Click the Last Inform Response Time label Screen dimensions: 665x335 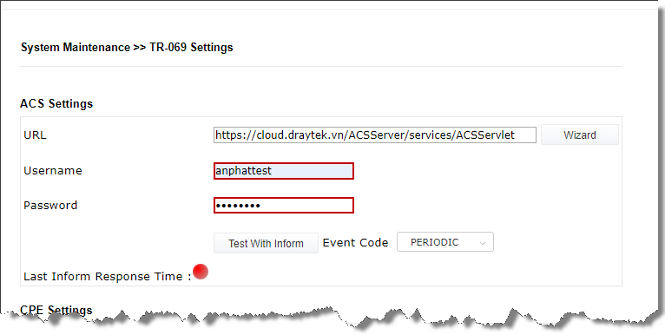click(108, 277)
